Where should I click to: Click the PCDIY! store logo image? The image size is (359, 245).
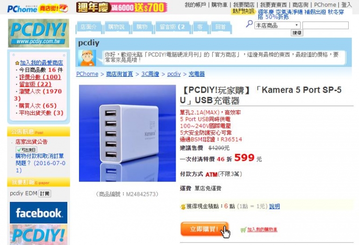click(38, 33)
